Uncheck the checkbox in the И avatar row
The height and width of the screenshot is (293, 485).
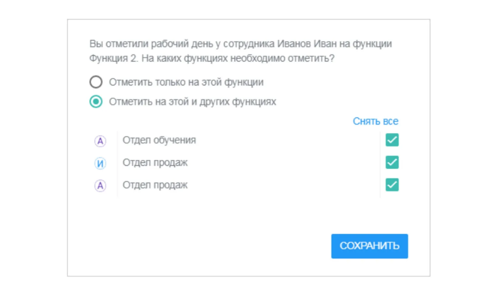coord(392,162)
